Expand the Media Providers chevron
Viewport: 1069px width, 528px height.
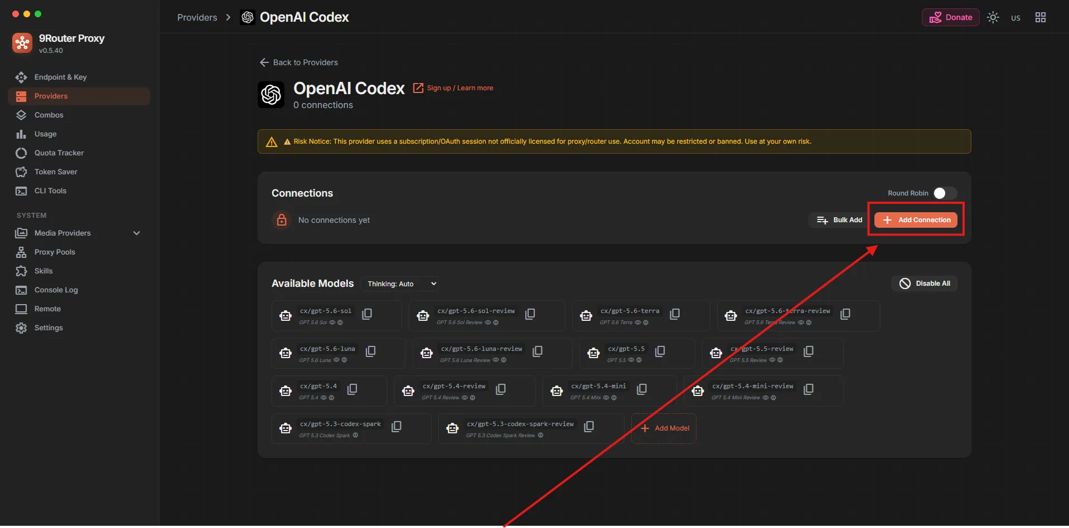coord(137,233)
